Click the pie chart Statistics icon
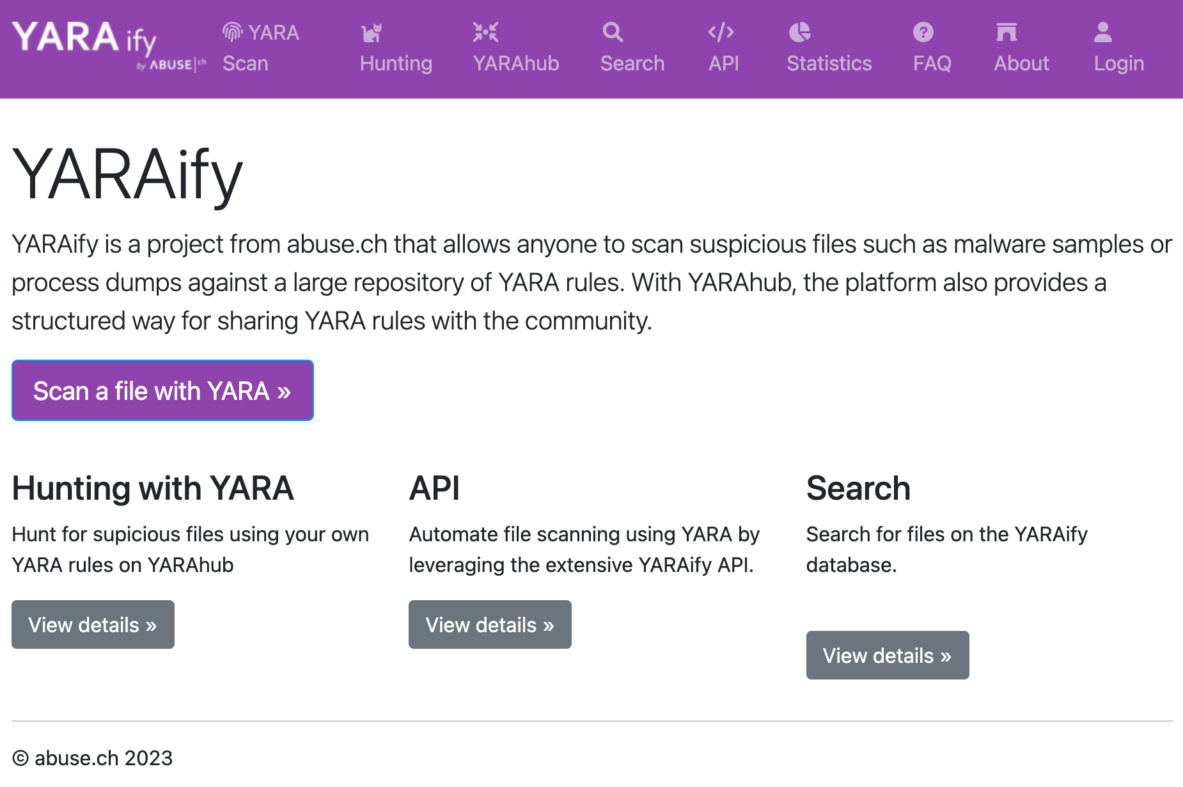This screenshot has height=787, width=1183. 799,32
